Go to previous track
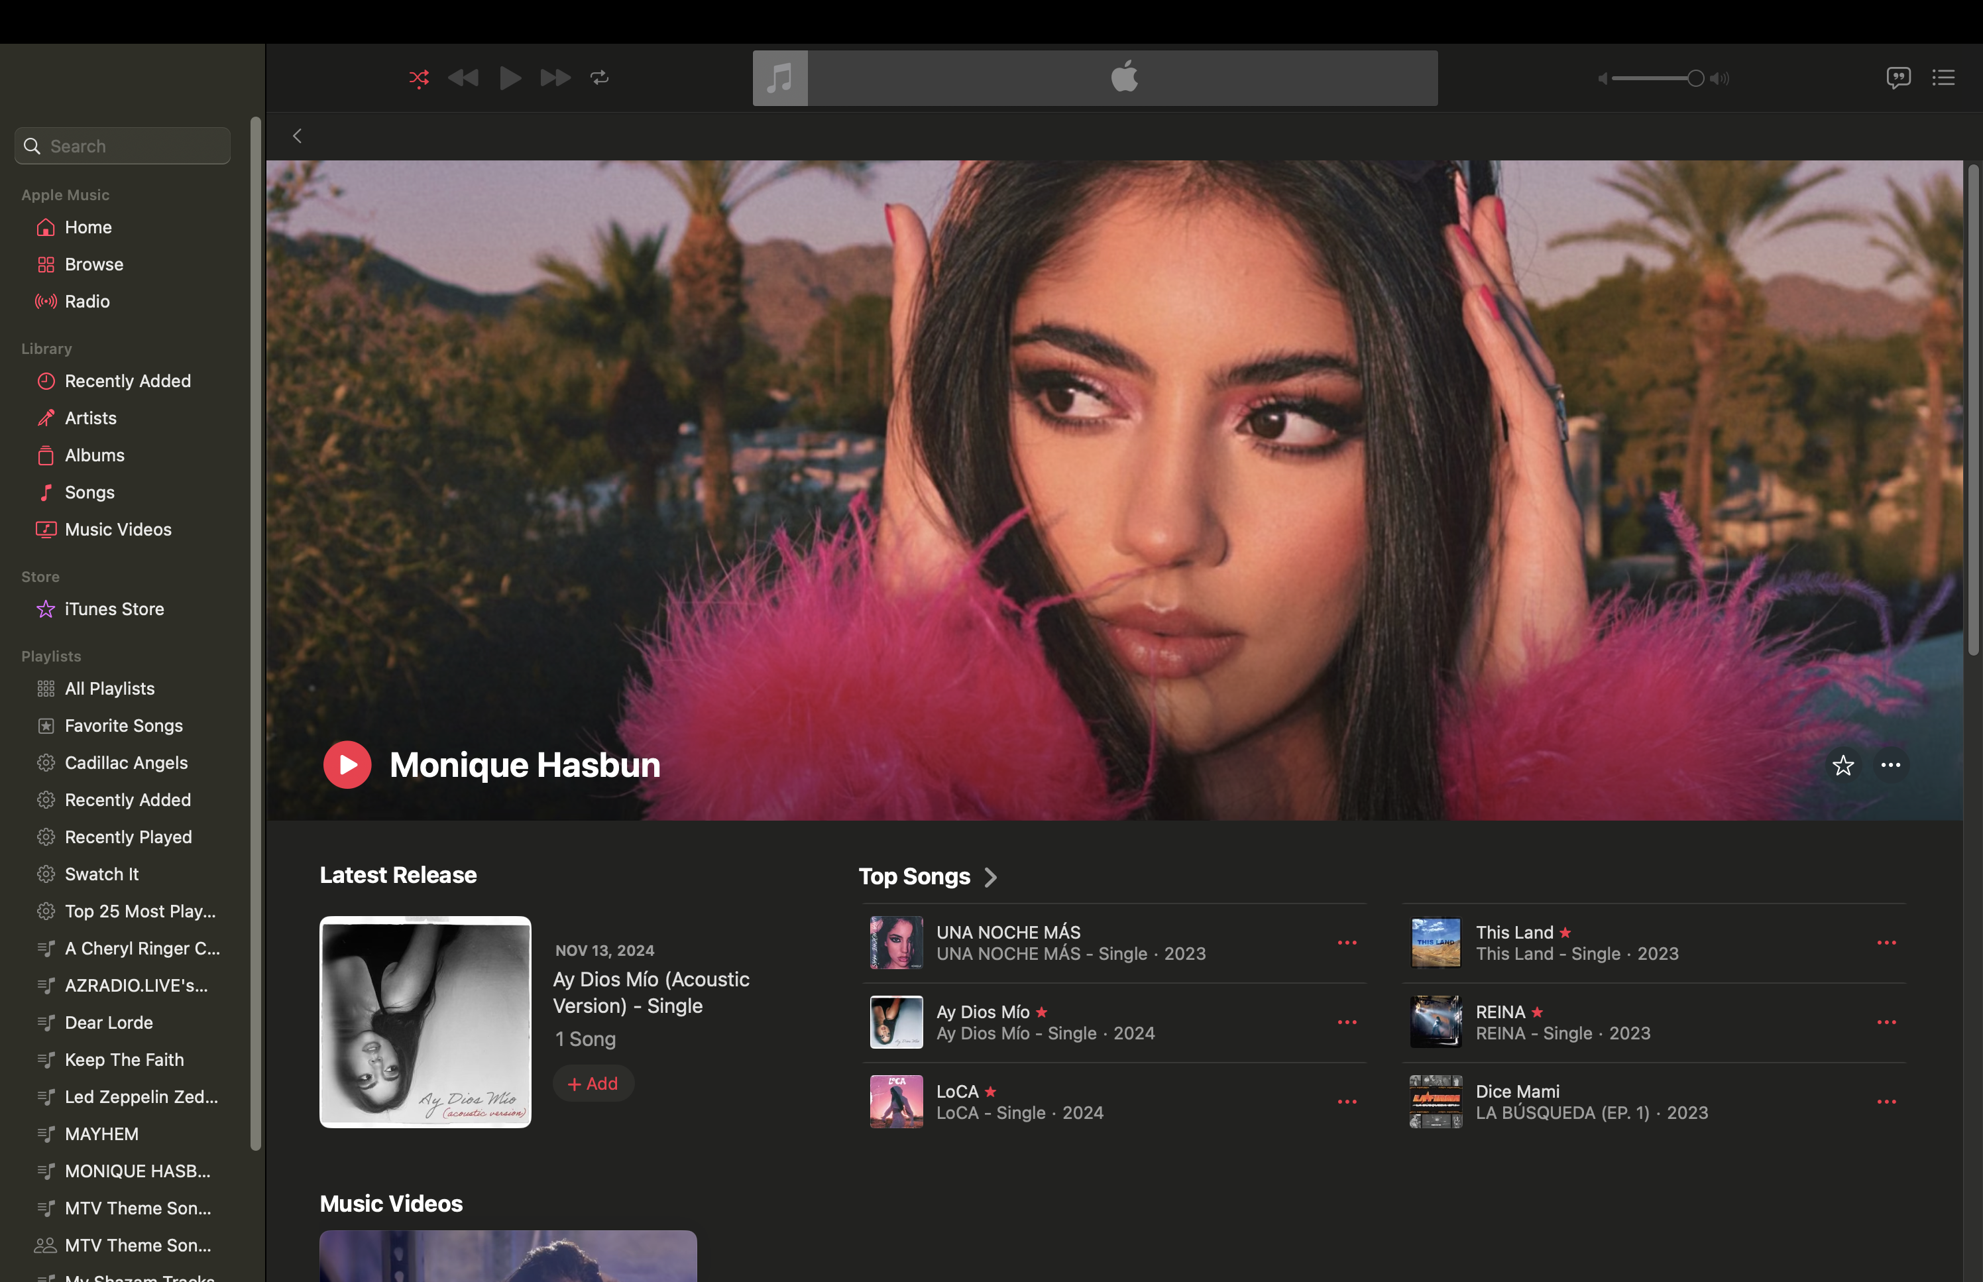Viewport: 1983px width, 1282px height. point(463,78)
